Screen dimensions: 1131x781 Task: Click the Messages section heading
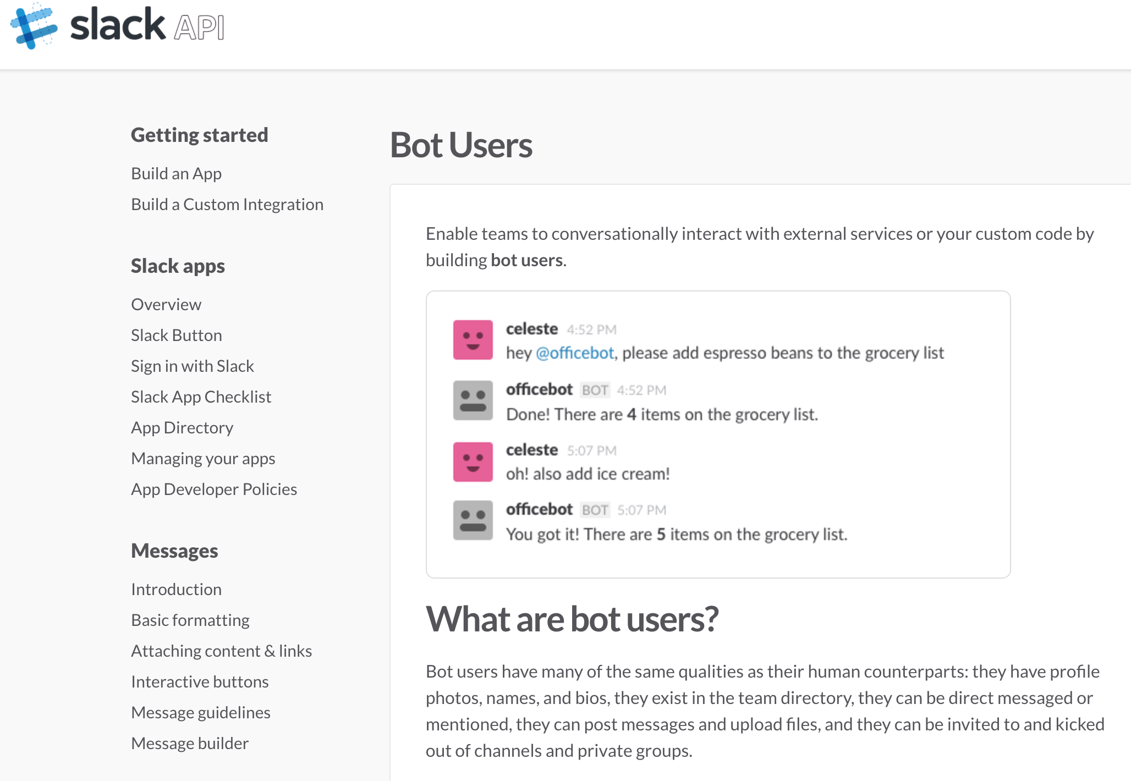coord(174,551)
